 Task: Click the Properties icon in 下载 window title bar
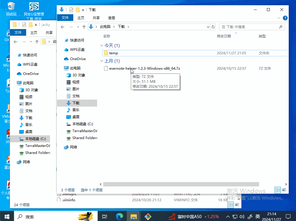[x=71, y=10]
